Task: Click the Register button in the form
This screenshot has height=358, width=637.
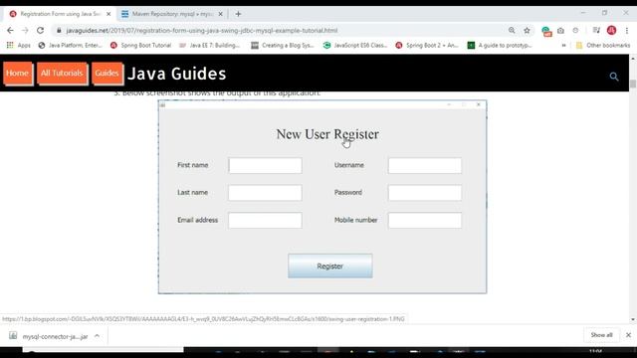Action: [330, 267]
